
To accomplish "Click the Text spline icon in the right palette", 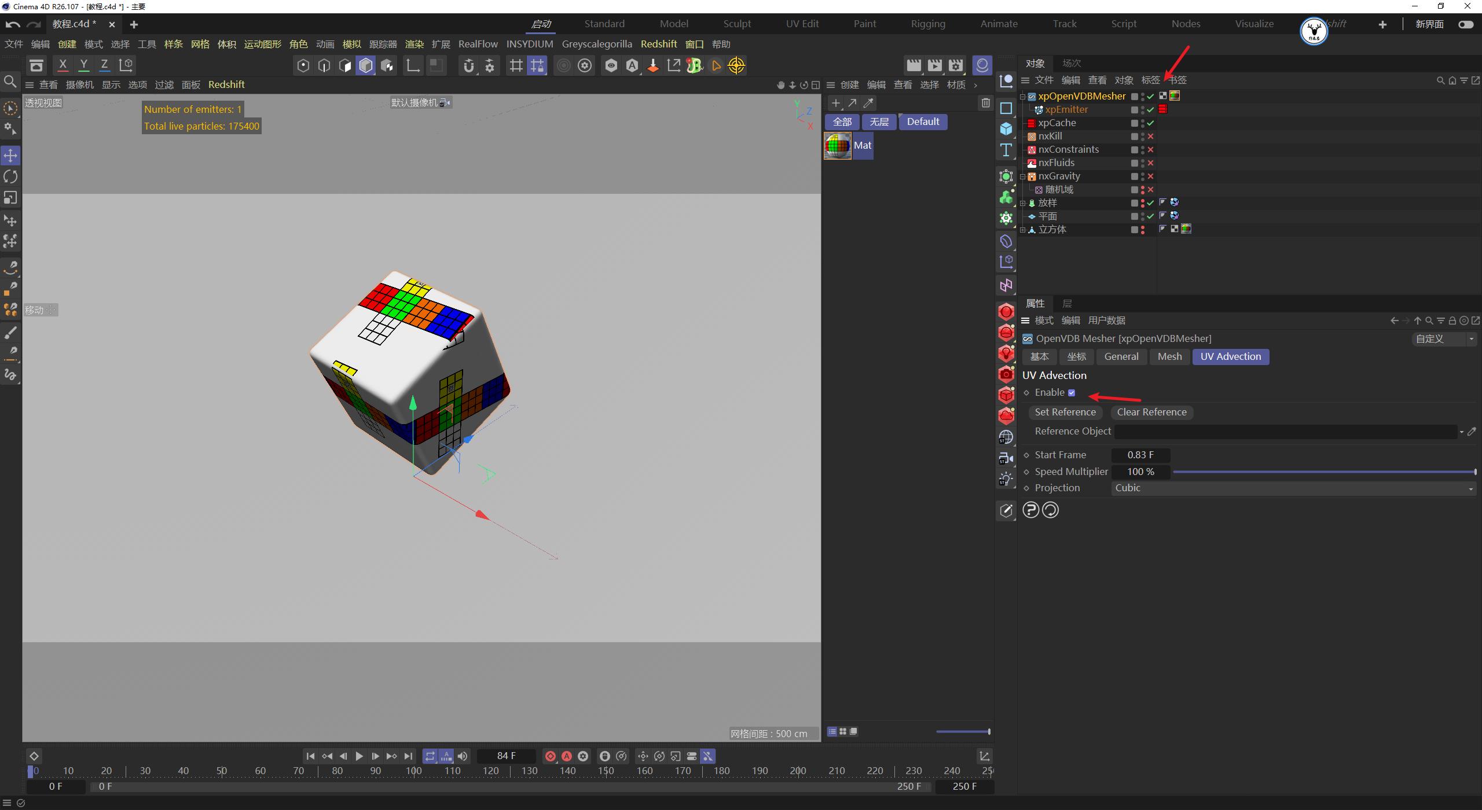I will tap(1006, 149).
